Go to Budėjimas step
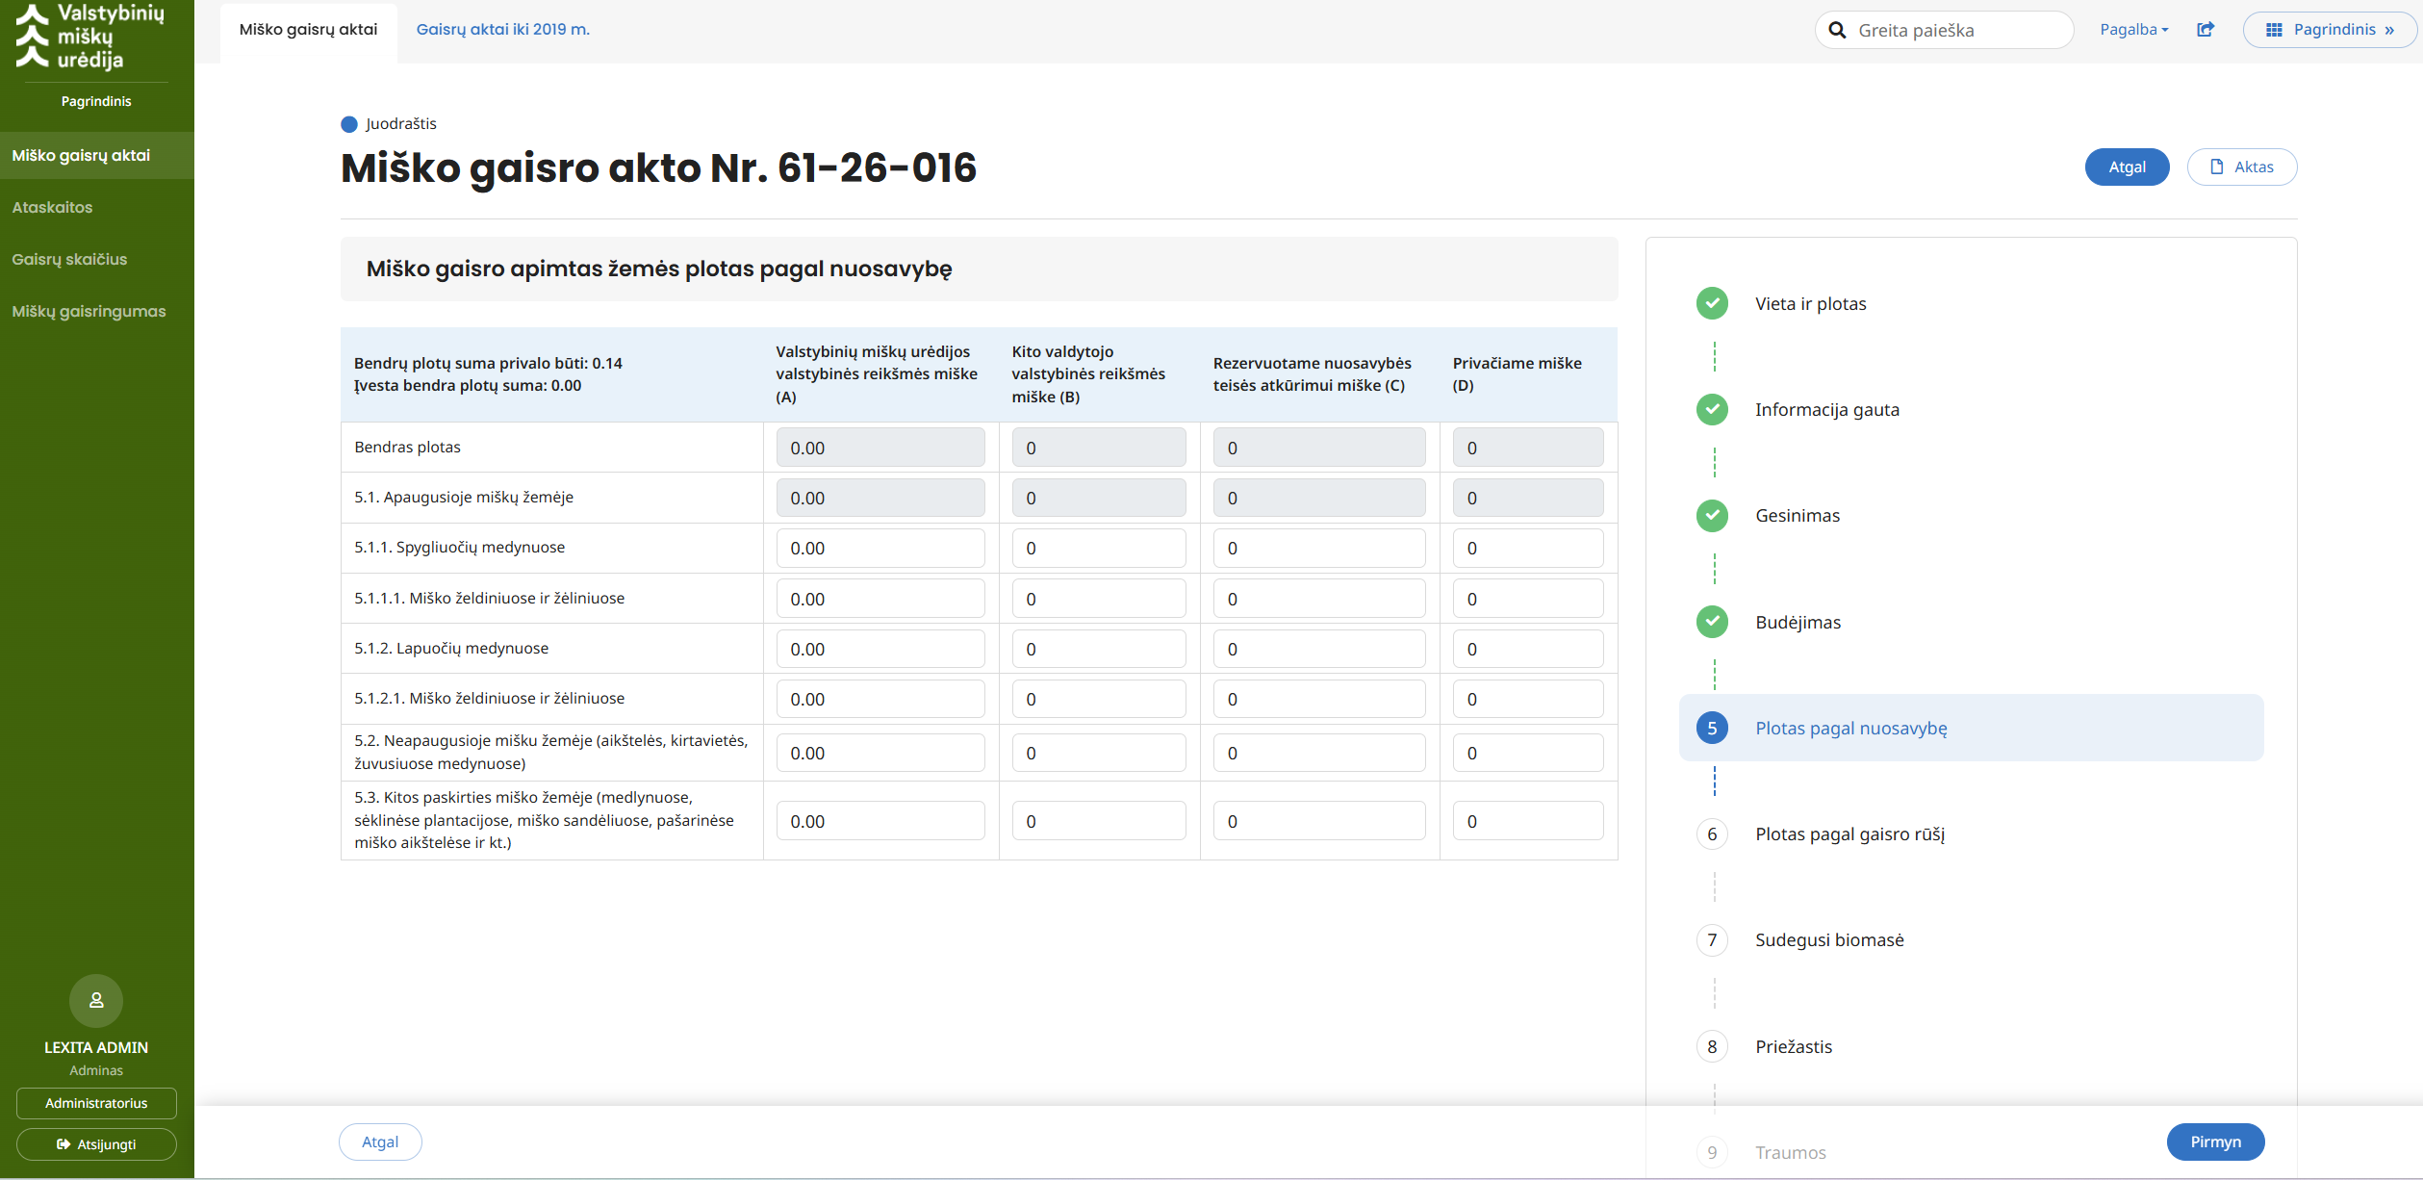This screenshot has width=2423, height=1180. [1798, 623]
